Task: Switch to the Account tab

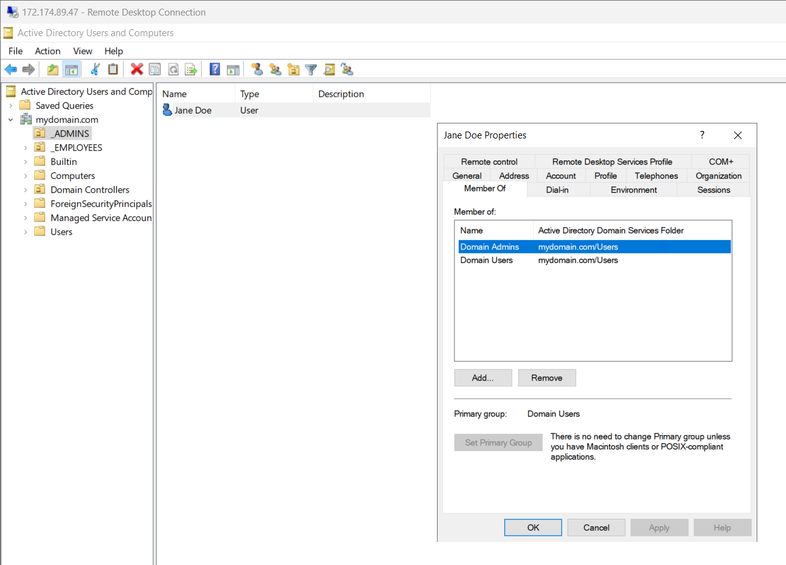Action: click(x=560, y=175)
